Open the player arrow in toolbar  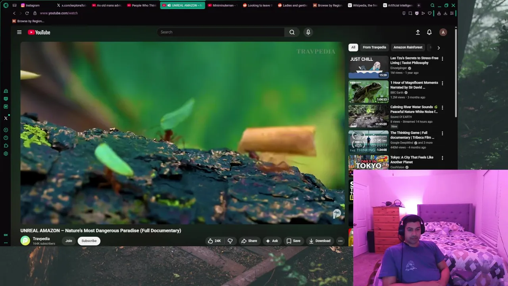tap(423, 13)
